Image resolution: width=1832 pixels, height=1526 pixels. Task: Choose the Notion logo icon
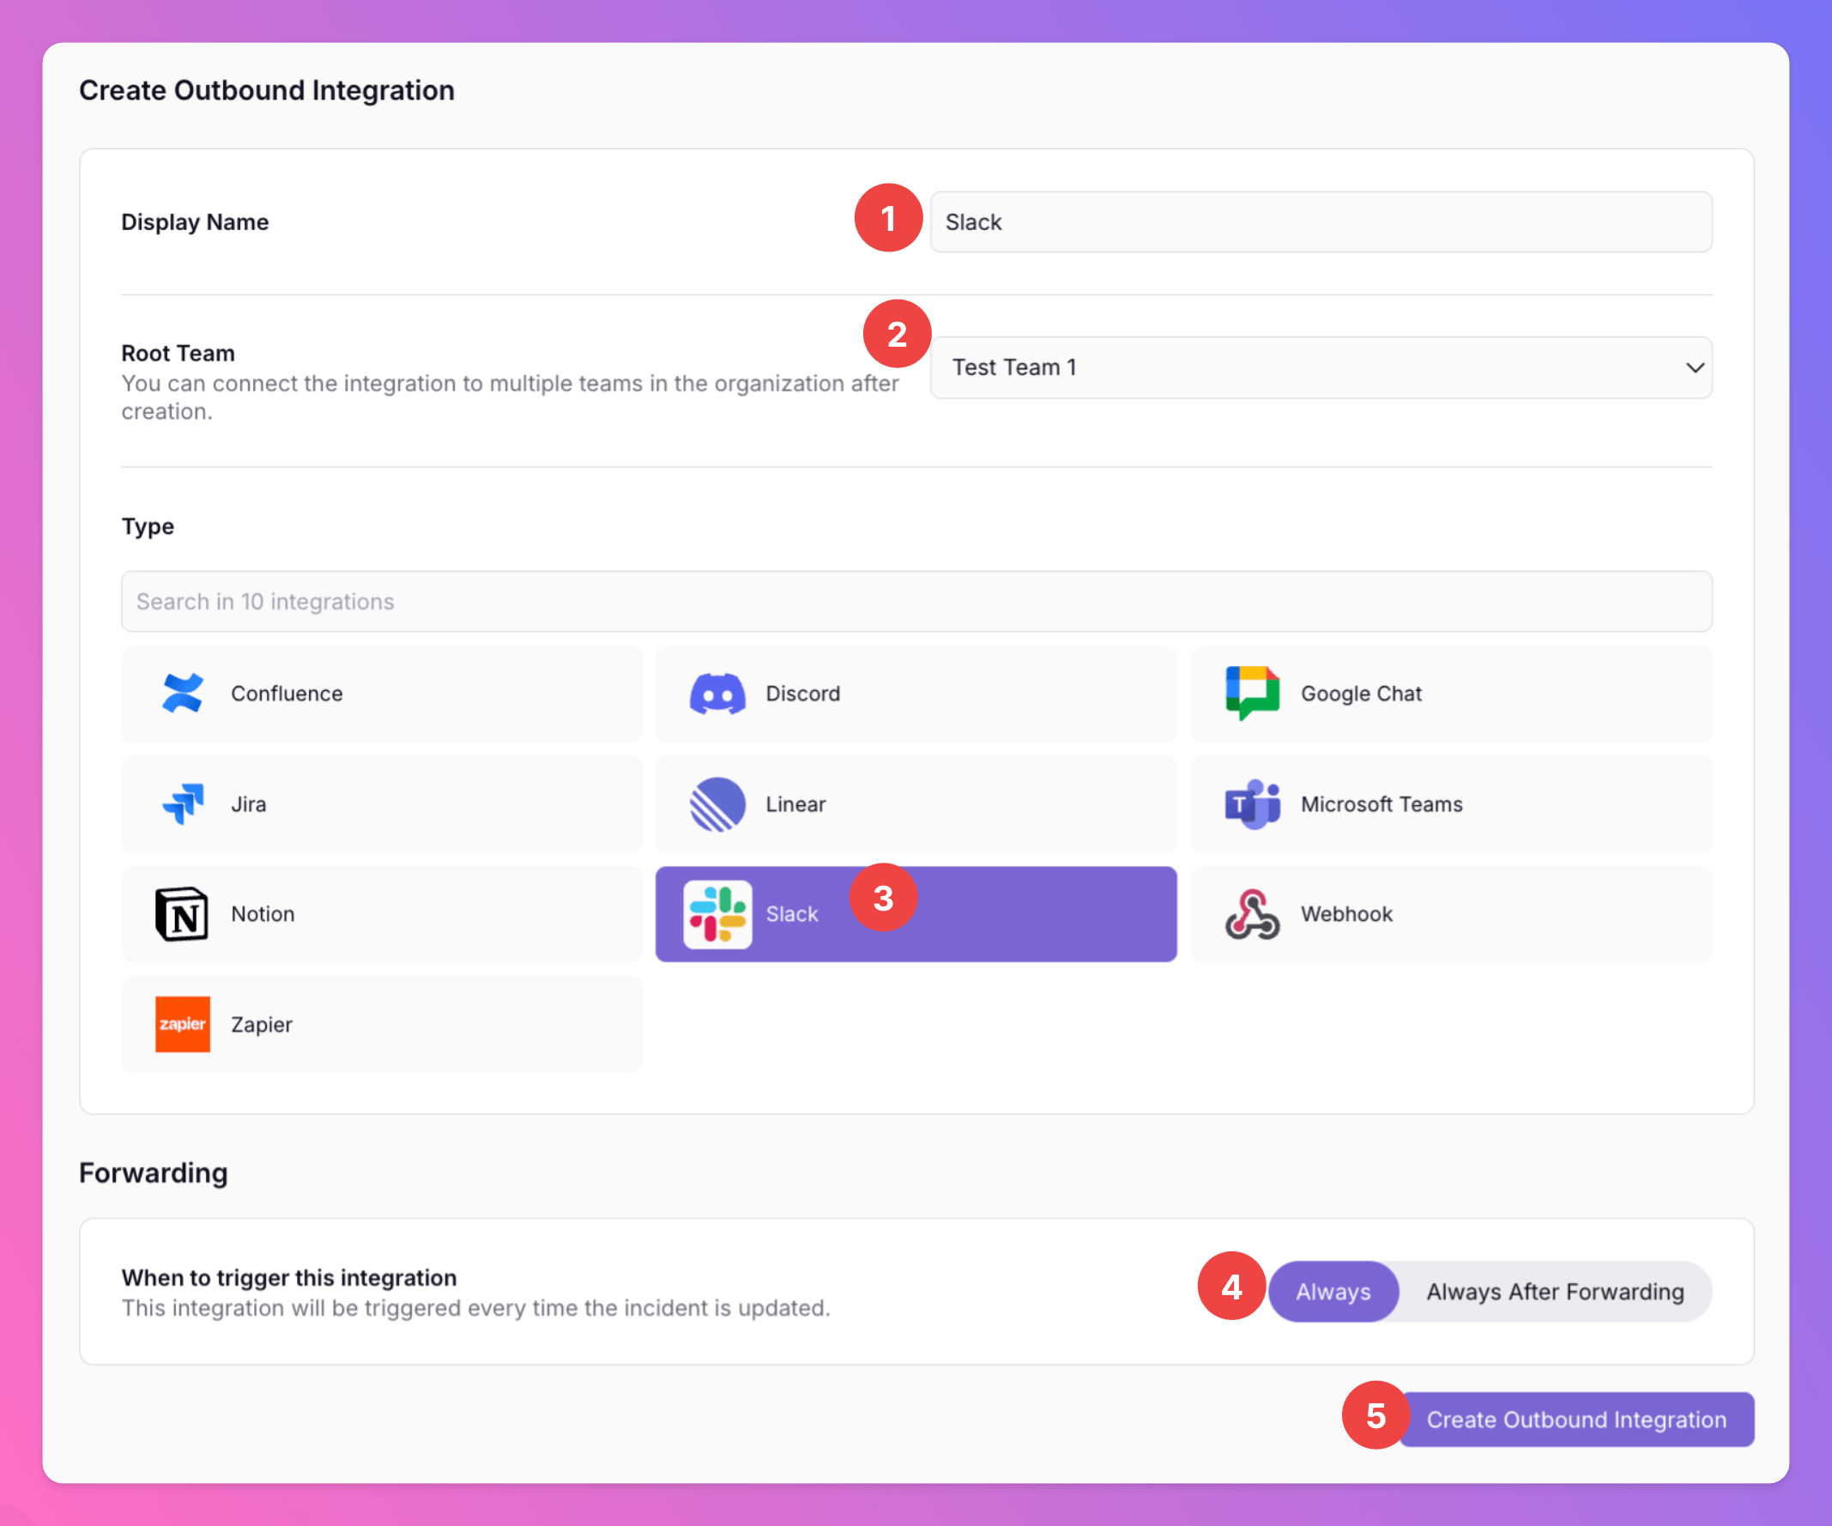tap(181, 914)
